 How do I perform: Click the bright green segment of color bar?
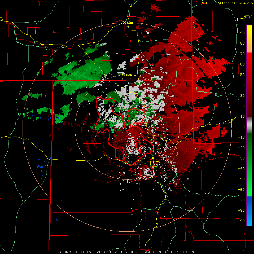coord(249,186)
